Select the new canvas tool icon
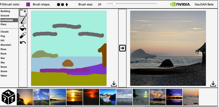This screenshot has width=219, height=107. (23, 13)
